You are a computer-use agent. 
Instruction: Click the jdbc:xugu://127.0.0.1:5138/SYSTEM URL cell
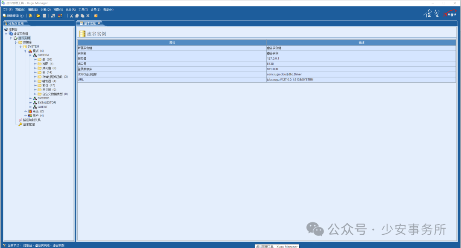click(362, 80)
